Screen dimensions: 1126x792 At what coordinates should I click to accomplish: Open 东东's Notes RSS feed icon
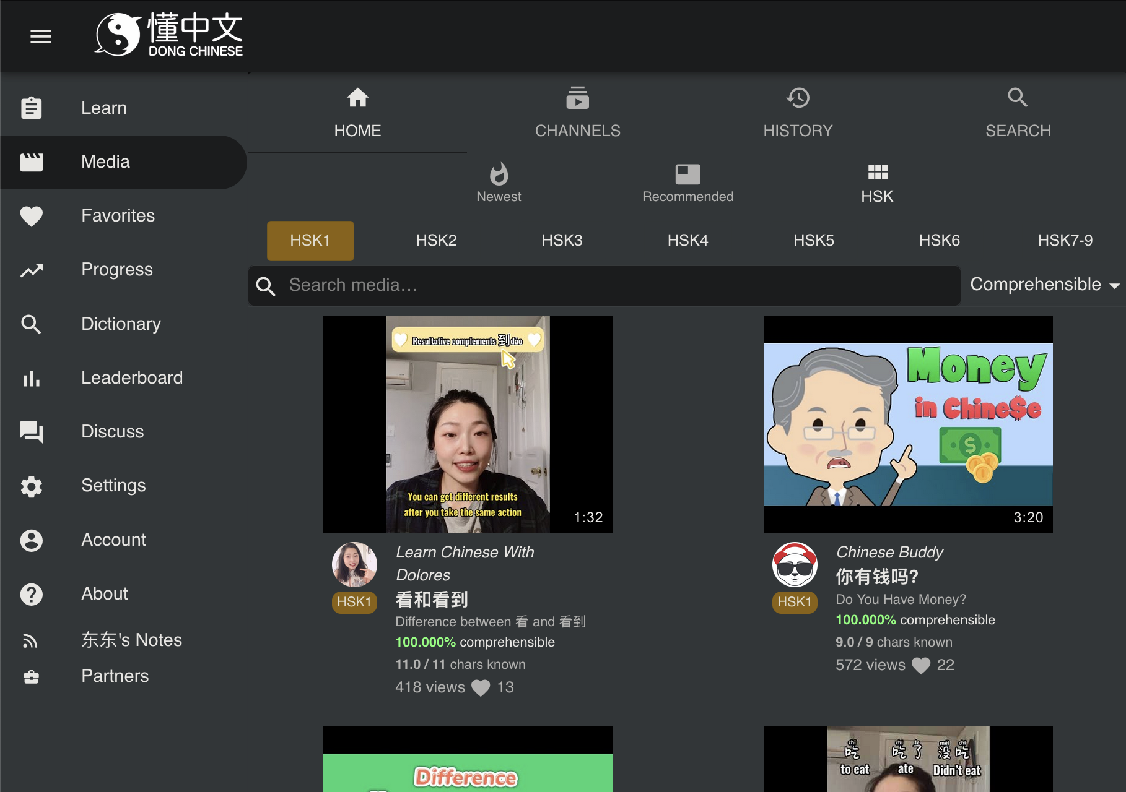coord(30,641)
